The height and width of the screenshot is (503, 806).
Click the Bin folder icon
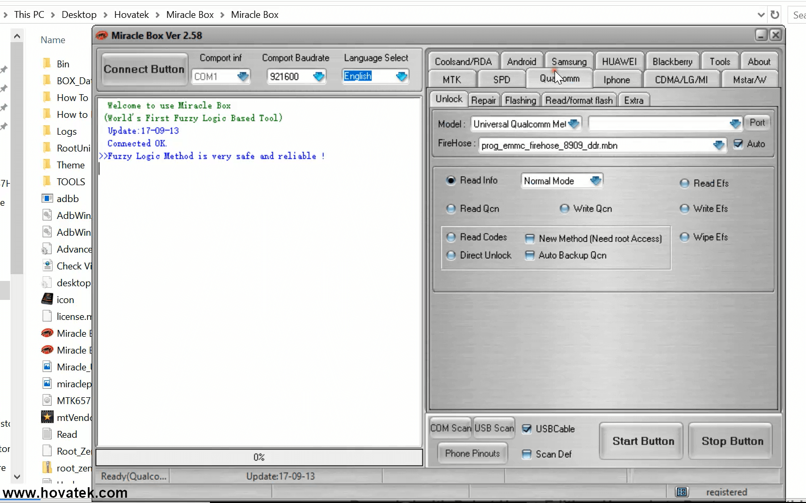(x=47, y=64)
